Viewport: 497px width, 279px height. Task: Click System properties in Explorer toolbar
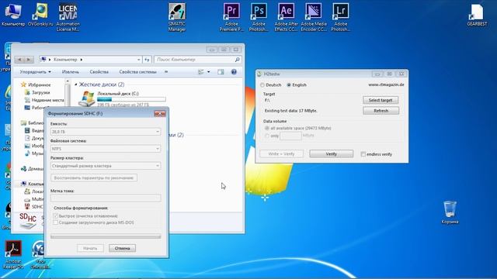pyautogui.click(x=137, y=72)
